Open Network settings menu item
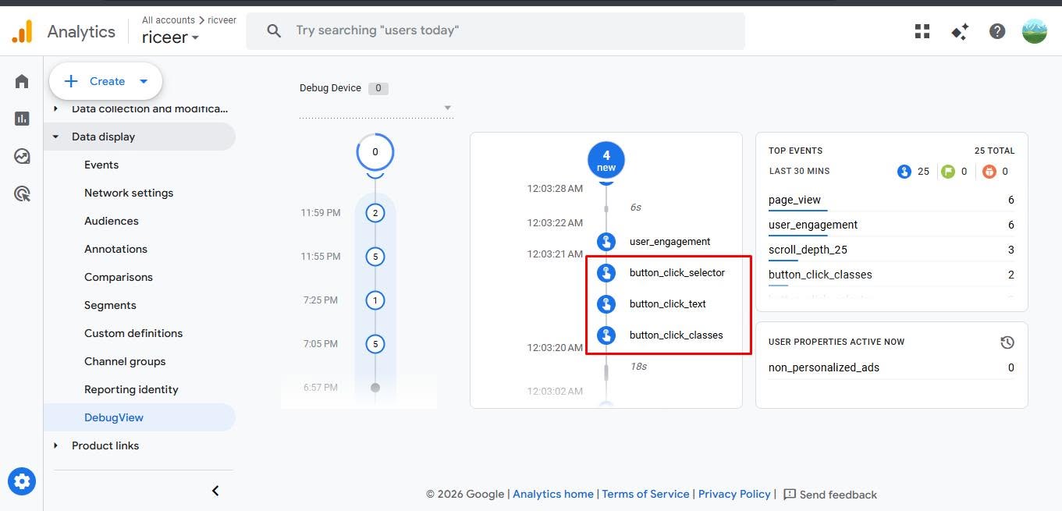 (x=129, y=193)
